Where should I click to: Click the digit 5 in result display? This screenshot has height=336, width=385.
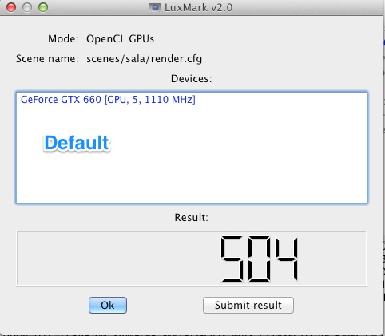232,259
